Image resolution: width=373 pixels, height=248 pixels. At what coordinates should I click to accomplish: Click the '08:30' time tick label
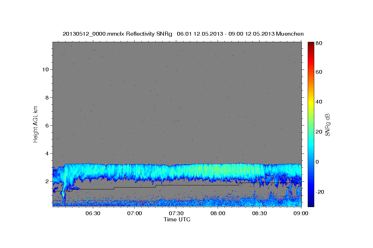pyautogui.click(x=260, y=213)
